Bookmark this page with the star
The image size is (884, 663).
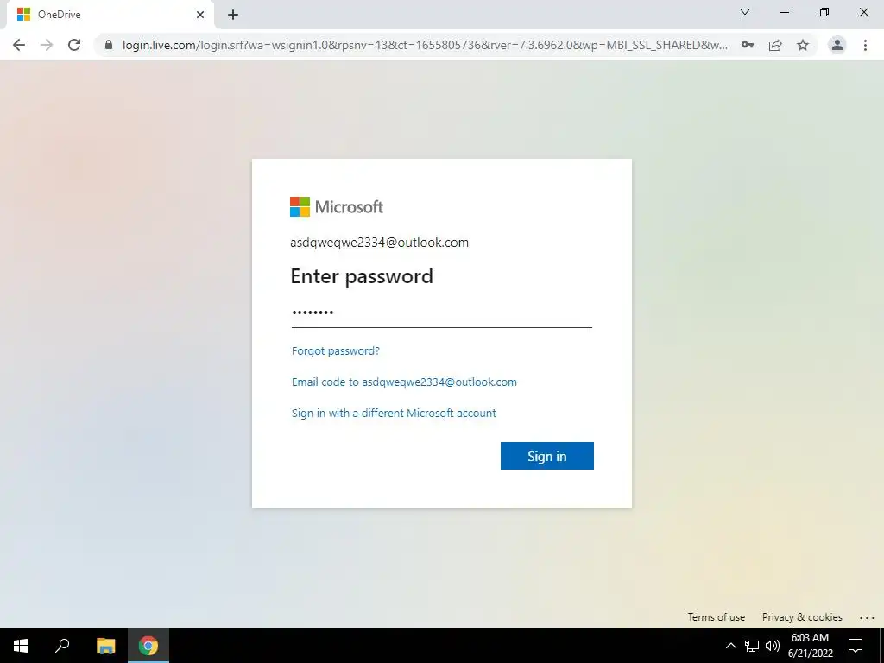tap(803, 45)
